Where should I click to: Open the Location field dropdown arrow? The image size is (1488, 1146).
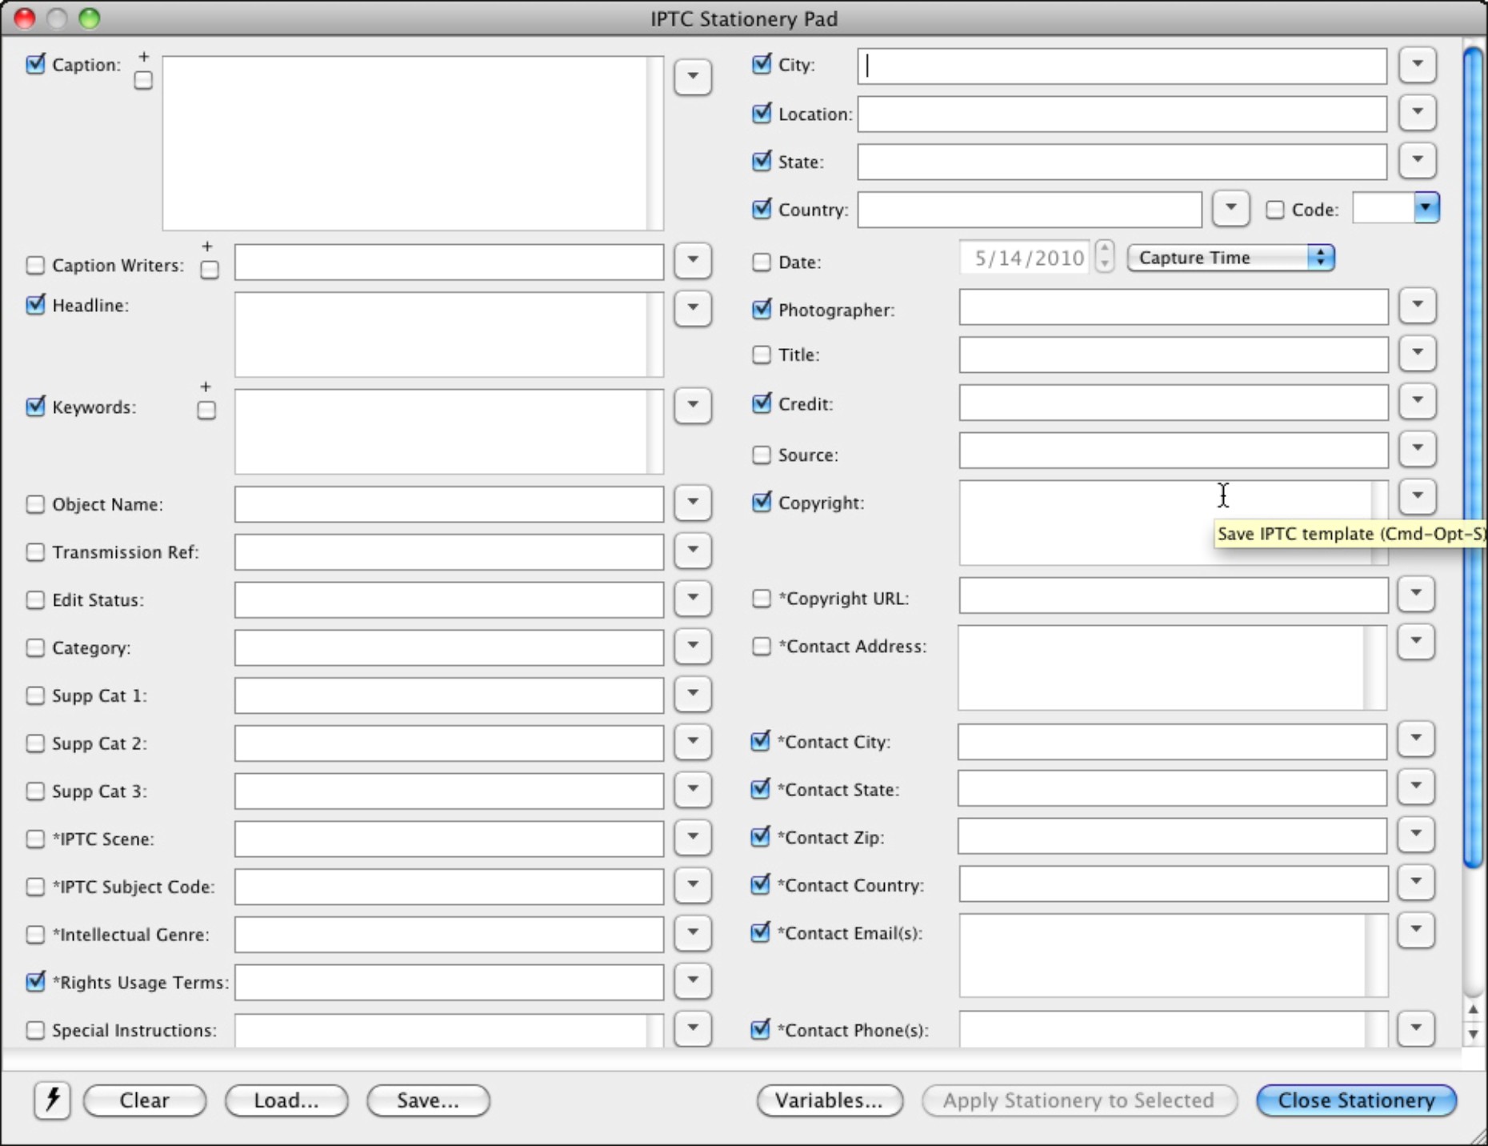(1418, 112)
